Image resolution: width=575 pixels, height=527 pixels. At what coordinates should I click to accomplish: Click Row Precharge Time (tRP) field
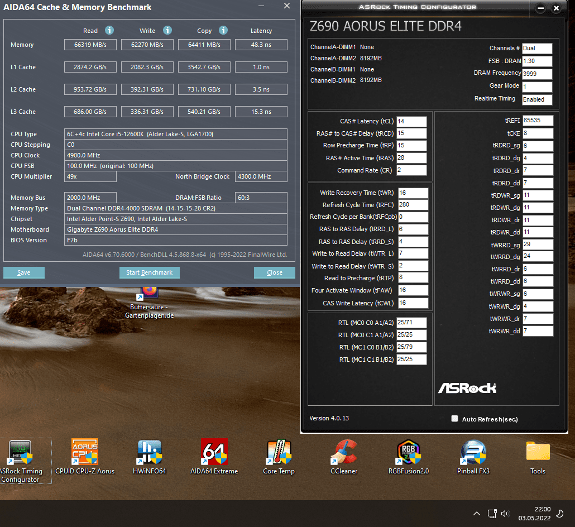411,146
